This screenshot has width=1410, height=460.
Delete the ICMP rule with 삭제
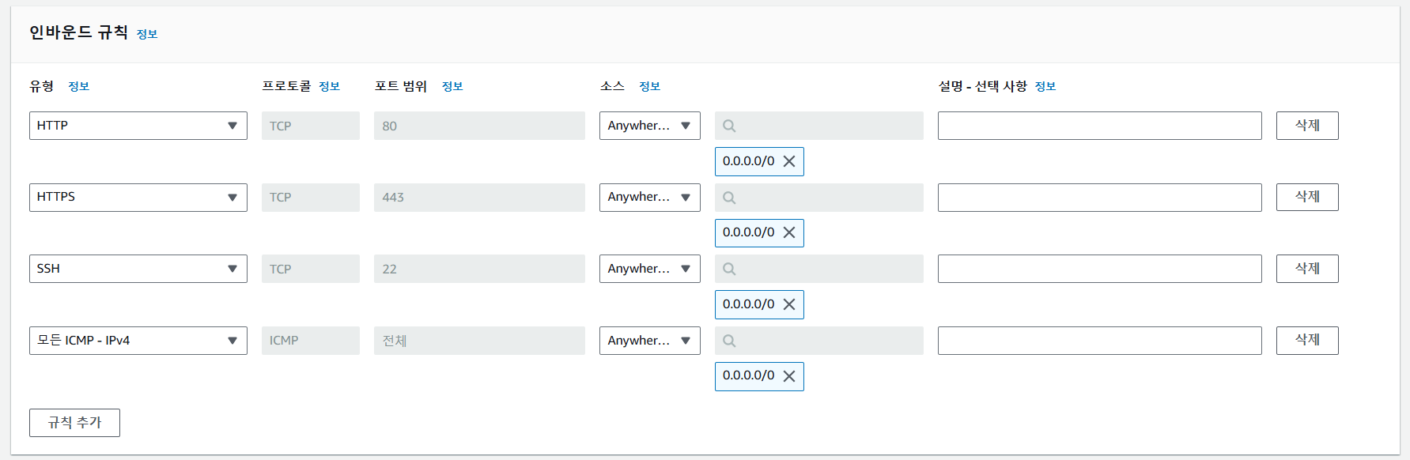[1307, 340]
